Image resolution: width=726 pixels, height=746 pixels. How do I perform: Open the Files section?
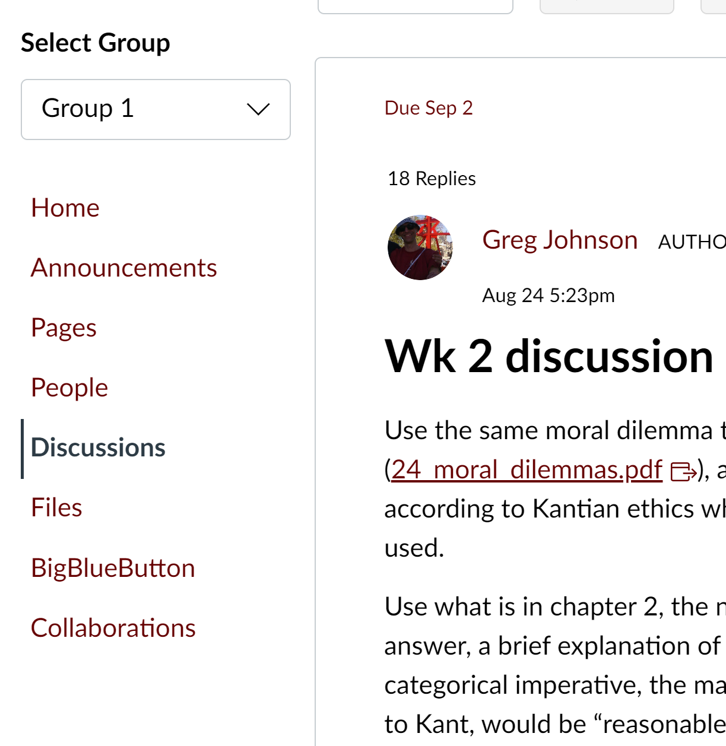click(x=56, y=507)
